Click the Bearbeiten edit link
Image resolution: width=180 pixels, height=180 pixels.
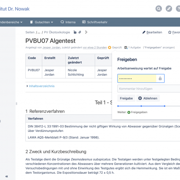[x=152, y=32]
